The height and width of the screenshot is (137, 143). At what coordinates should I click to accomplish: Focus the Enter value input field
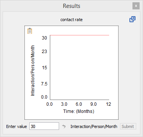44,126
